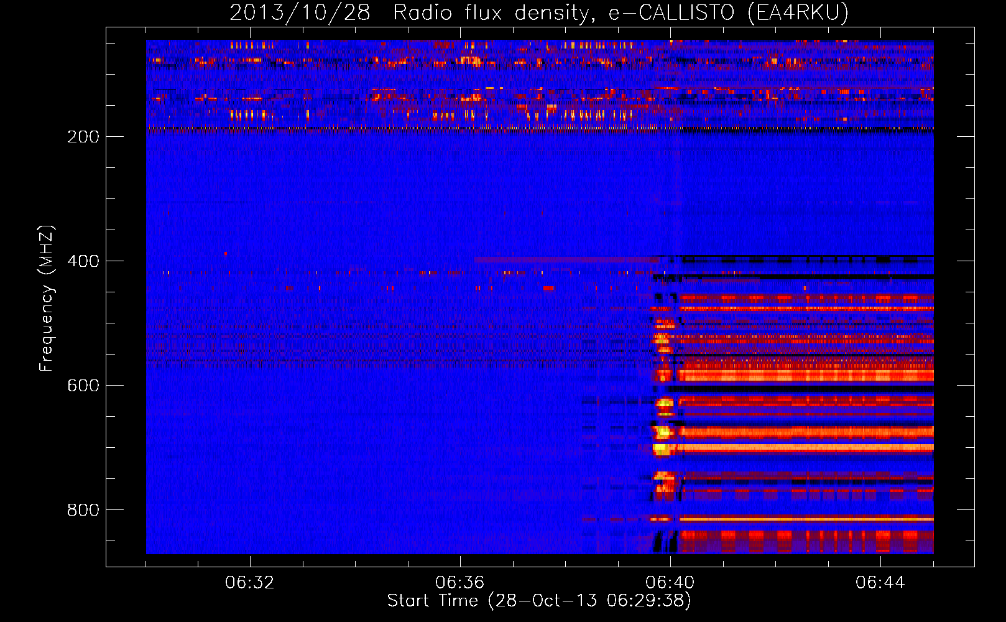Click the Frequency (MHZ) axis title
1006x622 pixels.
click(47, 298)
